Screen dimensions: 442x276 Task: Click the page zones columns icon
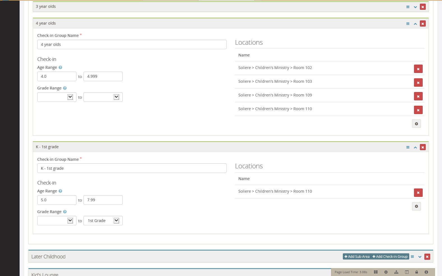click(407, 272)
